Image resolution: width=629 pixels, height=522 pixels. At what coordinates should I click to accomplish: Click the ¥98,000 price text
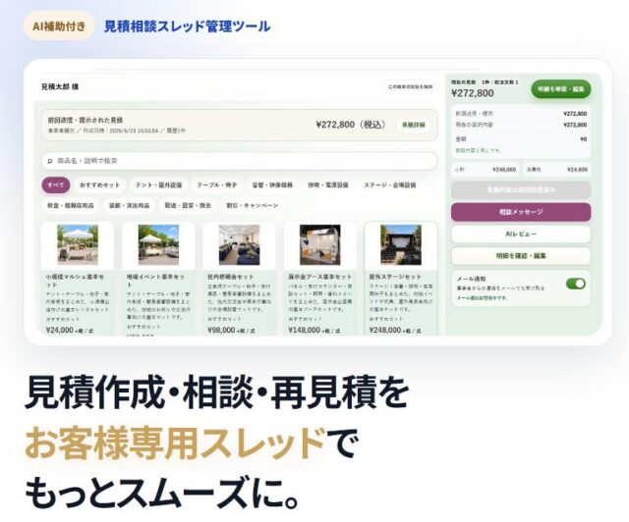coord(221,331)
